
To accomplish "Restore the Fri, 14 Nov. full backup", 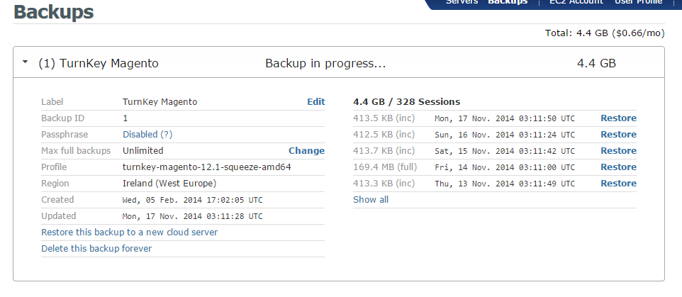I will coord(618,167).
